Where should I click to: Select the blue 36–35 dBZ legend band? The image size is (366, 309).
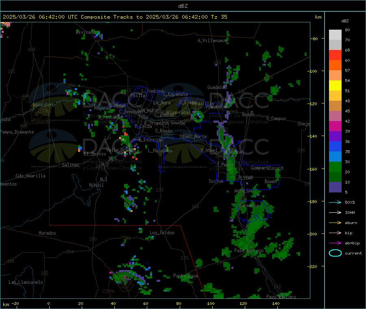[x=335, y=146]
